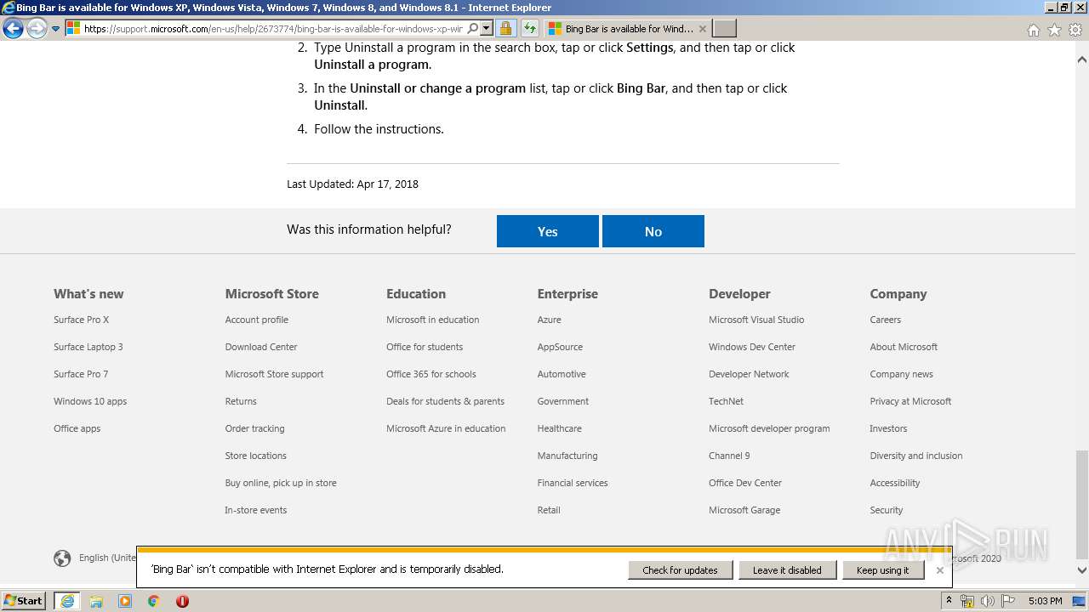
Task: Choose Leave it disabled
Action: tap(787, 570)
